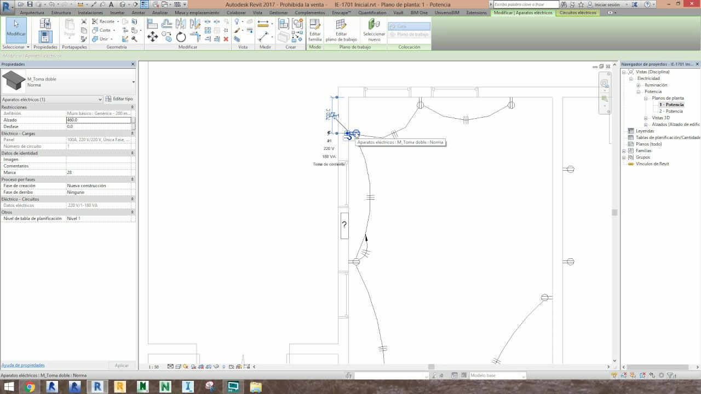701x394 pixels.
Task: Click the Trim/Extend to corner tool
Action: coord(195,37)
